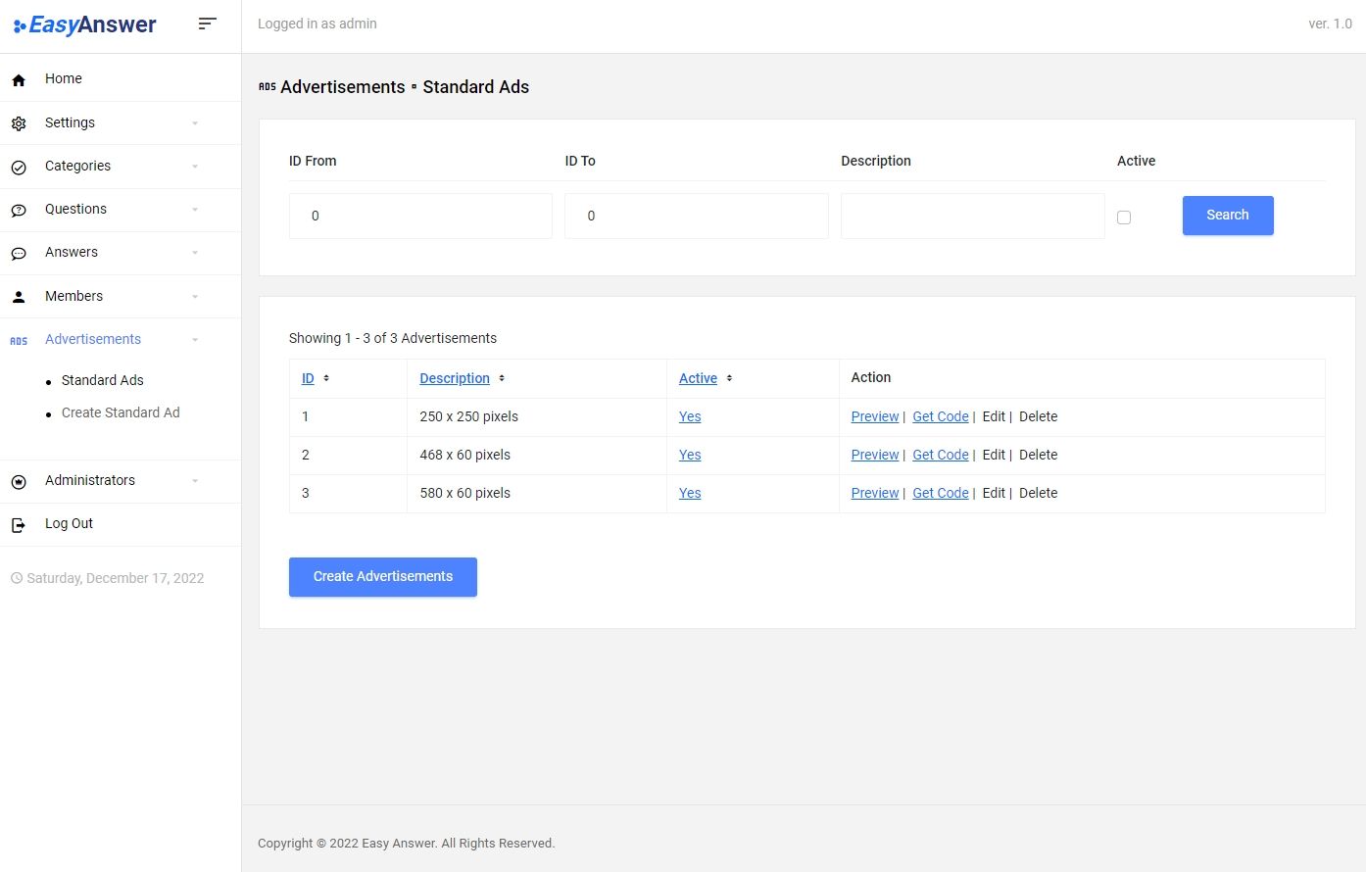The width and height of the screenshot is (1366, 872).
Task: Collapse the Advertisements submenu arrow
Action: [195, 340]
